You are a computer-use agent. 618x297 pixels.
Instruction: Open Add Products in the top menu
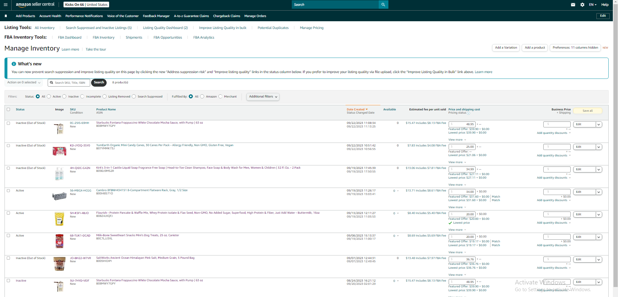(x=25, y=16)
